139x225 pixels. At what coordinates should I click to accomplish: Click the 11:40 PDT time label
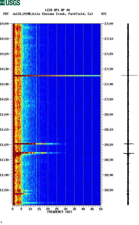click(4, 175)
